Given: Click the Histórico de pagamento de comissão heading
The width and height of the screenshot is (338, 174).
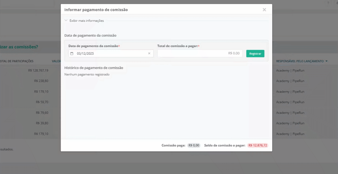Looking at the screenshot, I should tap(94, 68).
